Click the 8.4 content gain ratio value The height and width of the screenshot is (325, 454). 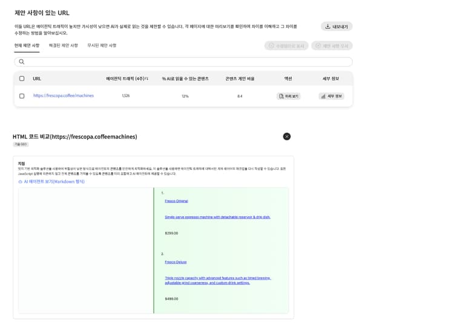240,96
